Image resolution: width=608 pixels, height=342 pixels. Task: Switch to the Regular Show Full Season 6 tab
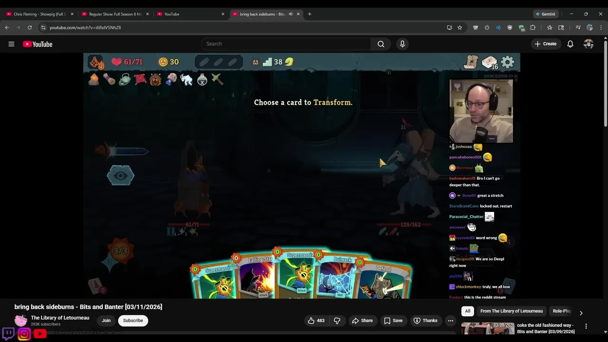pos(115,14)
